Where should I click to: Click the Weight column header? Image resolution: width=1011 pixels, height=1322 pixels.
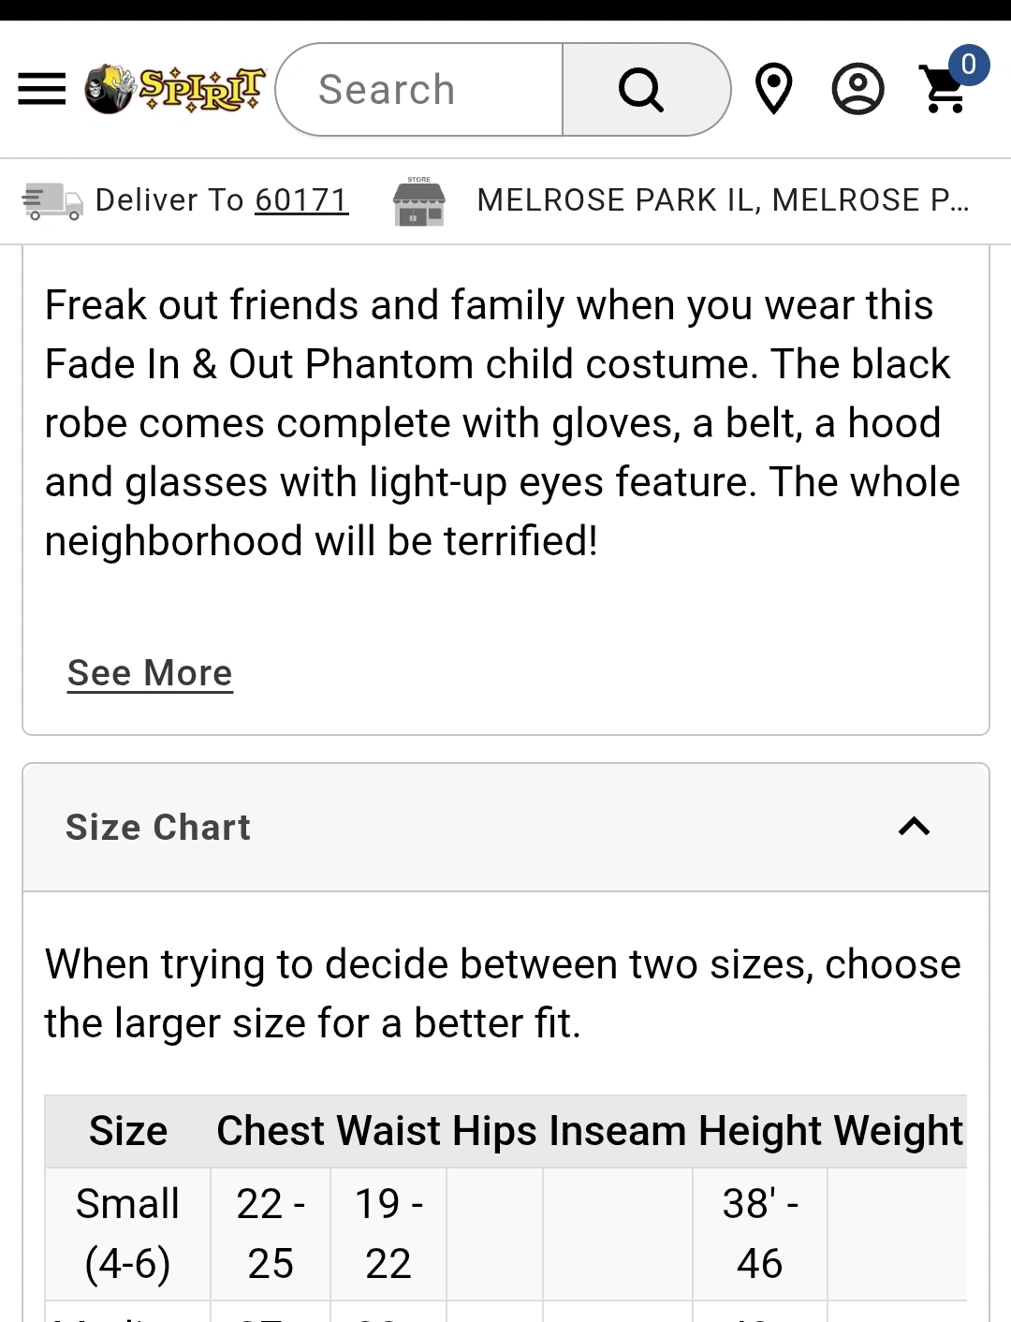point(898,1131)
